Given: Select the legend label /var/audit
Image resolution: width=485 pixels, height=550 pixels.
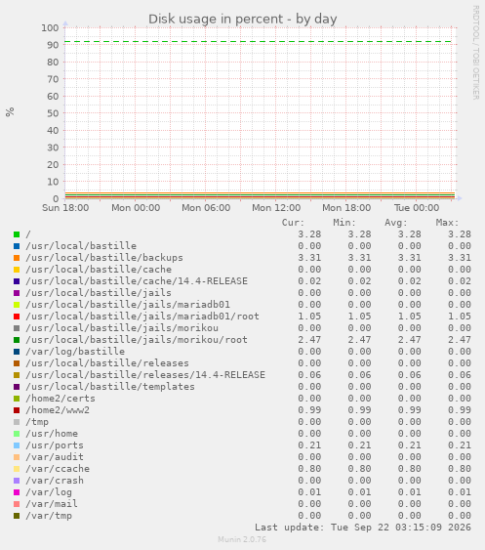Looking at the screenshot, I should tap(55, 457).
